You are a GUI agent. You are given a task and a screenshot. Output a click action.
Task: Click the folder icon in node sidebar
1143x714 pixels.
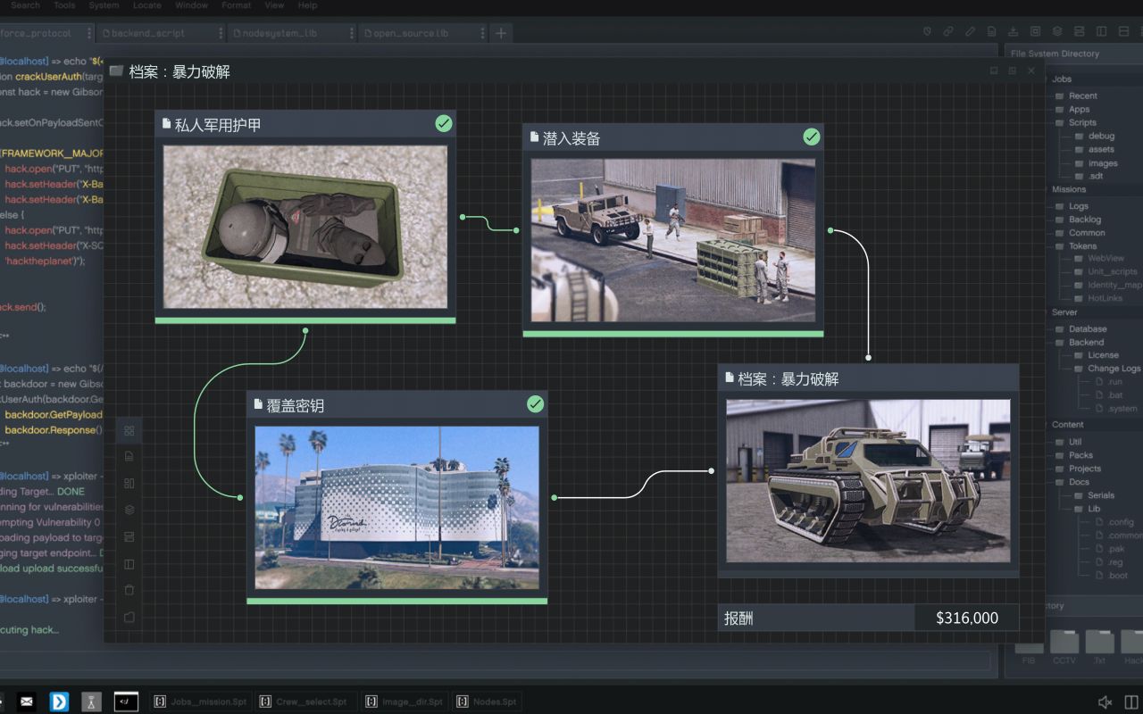pyautogui.click(x=129, y=617)
